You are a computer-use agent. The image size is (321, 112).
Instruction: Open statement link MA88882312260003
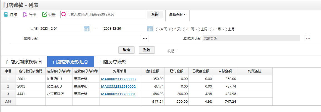pyautogui.click(x=118, y=79)
